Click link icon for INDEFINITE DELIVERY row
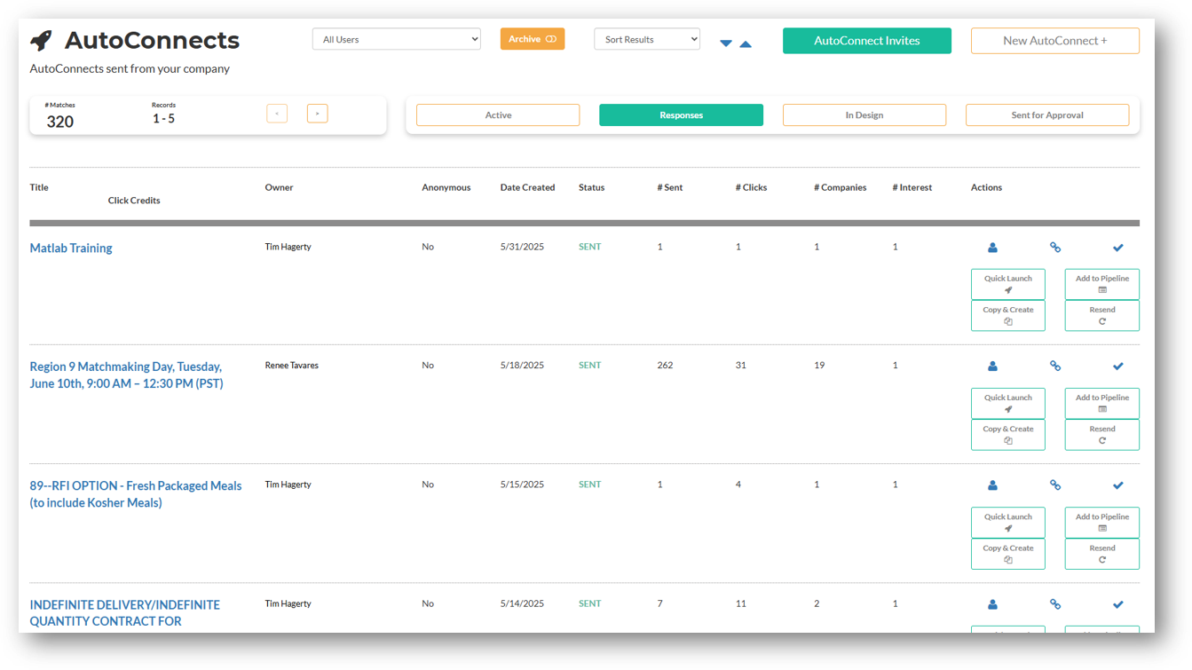Screen dimensions: 1192x670 point(1055,604)
